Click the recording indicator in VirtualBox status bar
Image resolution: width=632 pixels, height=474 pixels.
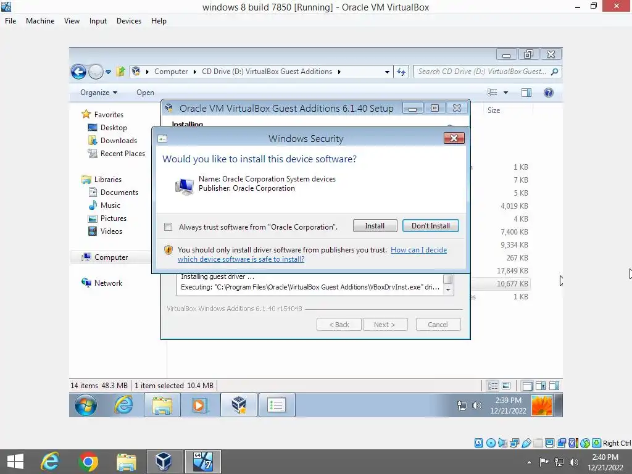pos(561,443)
